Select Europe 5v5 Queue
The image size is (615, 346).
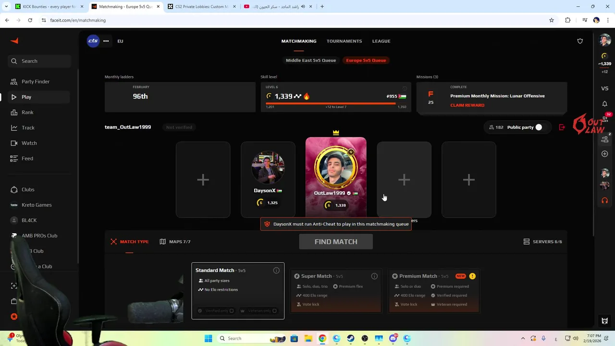[366, 60]
